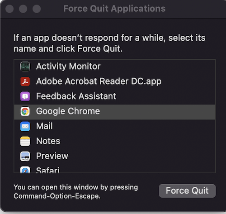Select the Feedback Assistant purple icon

click(x=25, y=96)
